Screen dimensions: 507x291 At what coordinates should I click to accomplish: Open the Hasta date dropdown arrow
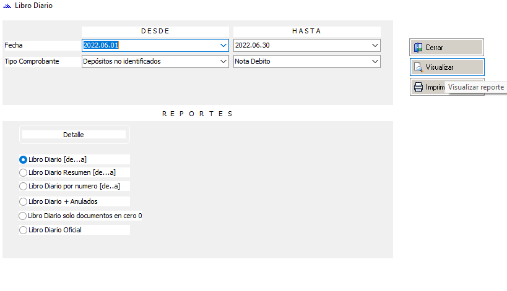[x=375, y=45]
